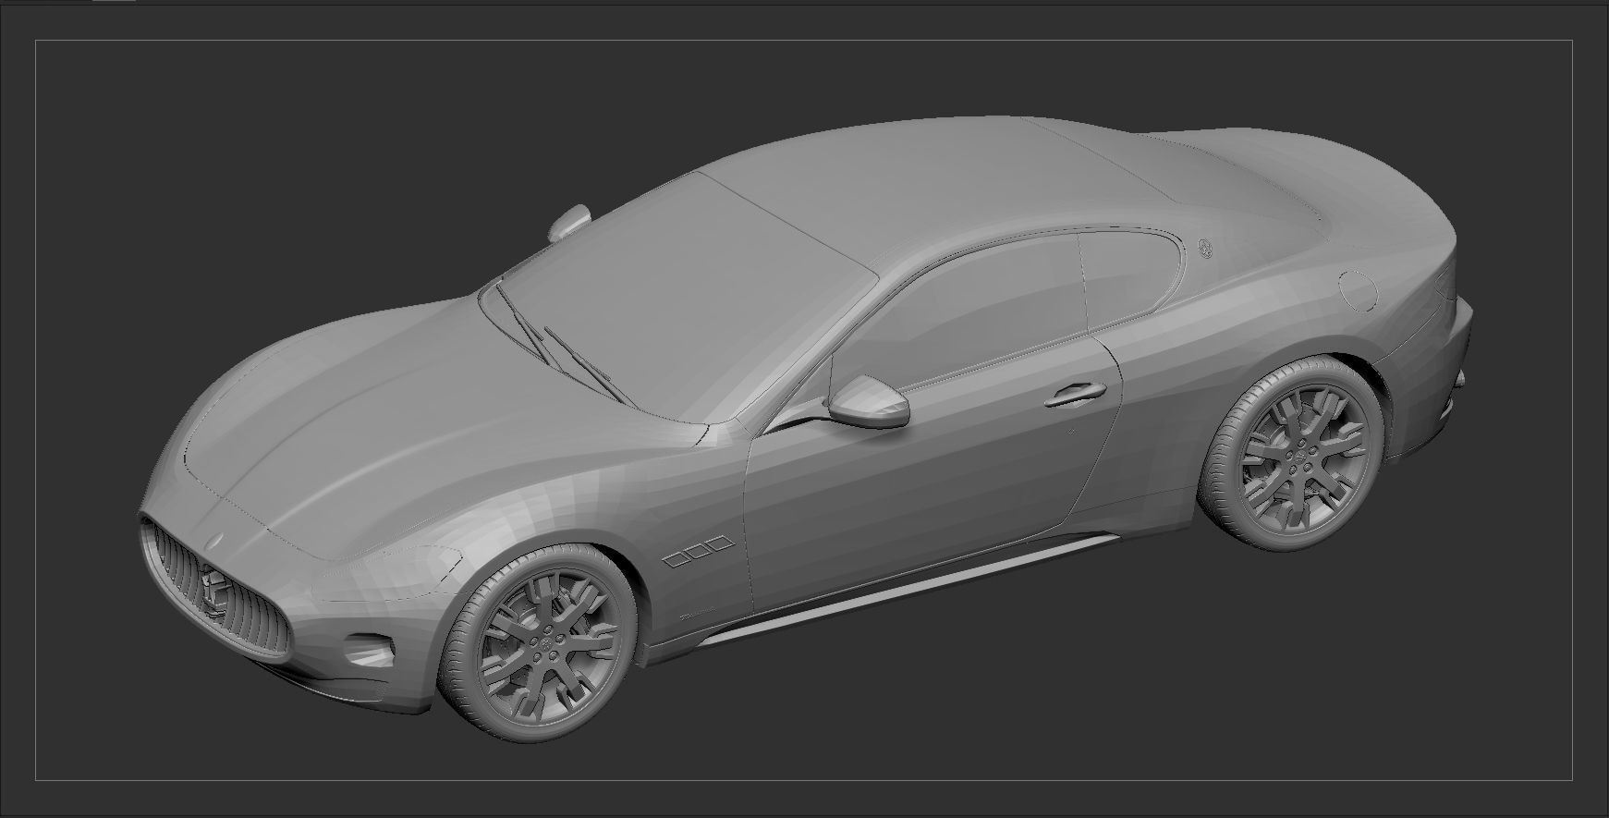Click the rear wheel of the car model

click(1293, 452)
